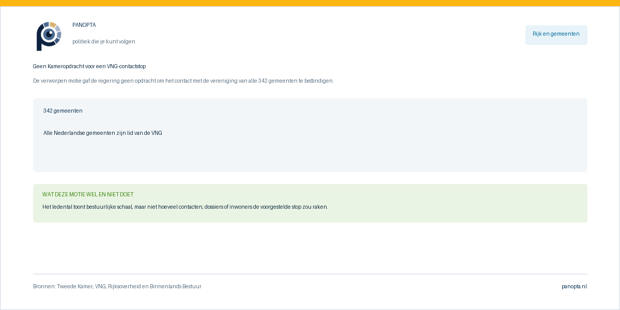Click the '342 gemeenten' figure in the grey card
620x310 pixels.
[x=63, y=111]
